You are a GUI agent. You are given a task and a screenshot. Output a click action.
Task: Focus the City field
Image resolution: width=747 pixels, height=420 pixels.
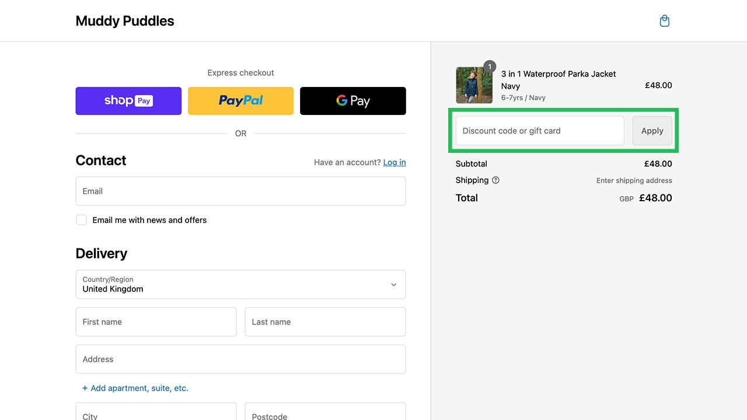pos(156,411)
